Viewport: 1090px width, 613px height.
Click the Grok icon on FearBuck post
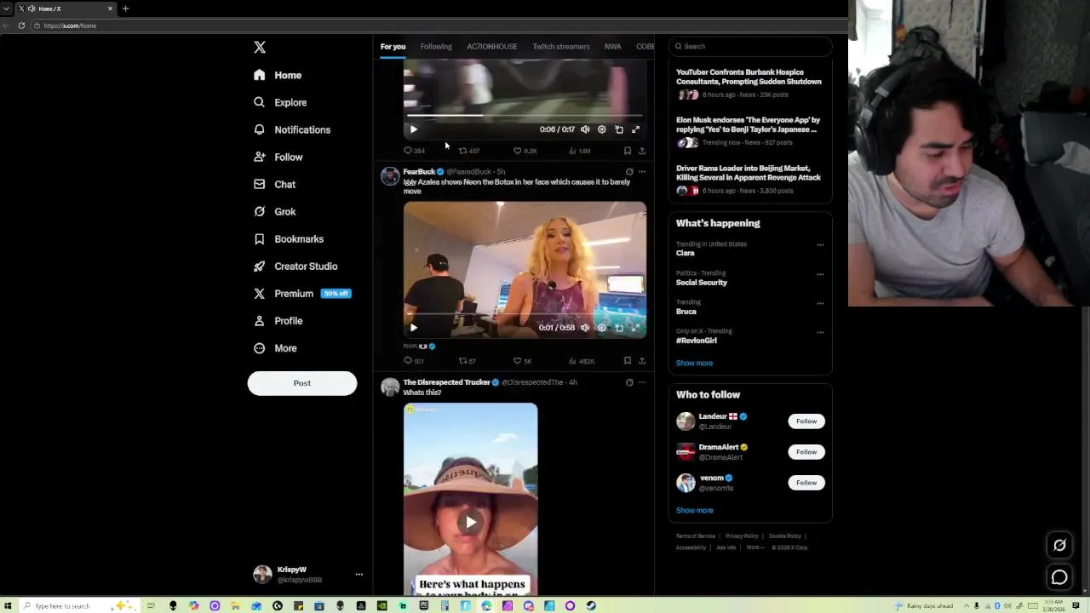pos(629,172)
